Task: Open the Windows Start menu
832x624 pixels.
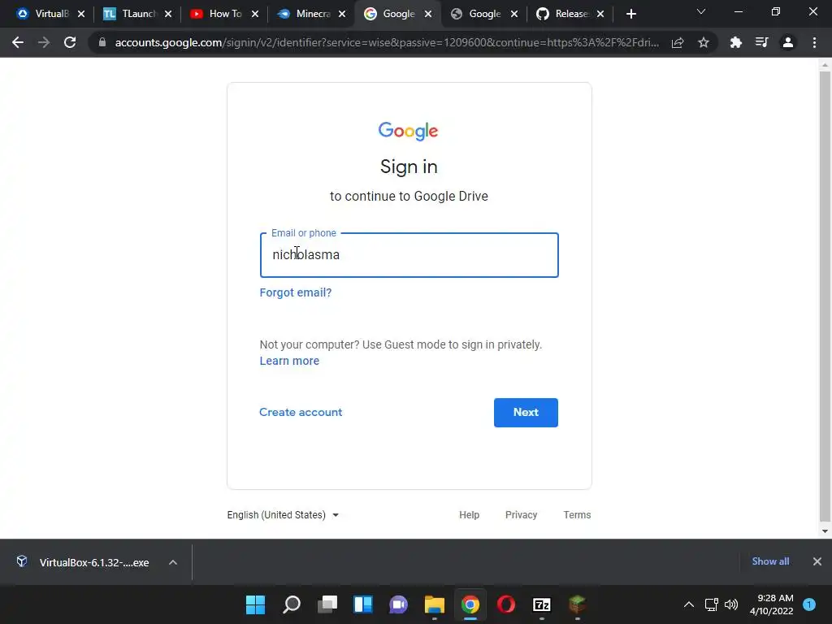Action: tap(255, 604)
